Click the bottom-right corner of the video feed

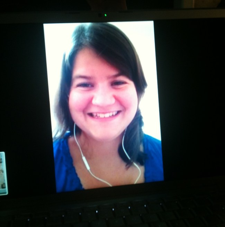(x=162, y=180)
